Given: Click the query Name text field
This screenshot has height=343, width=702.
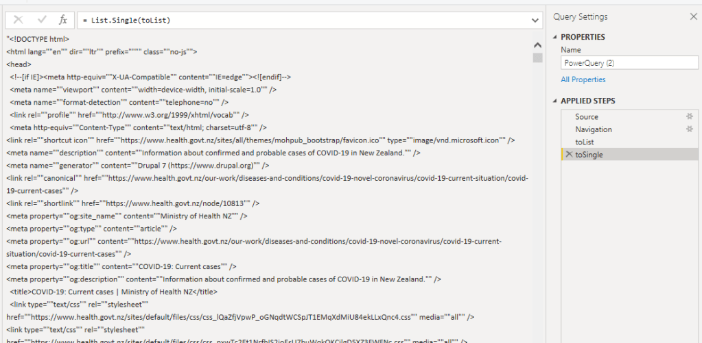Looking at the screenshot, I should click(x=629, y=63).
